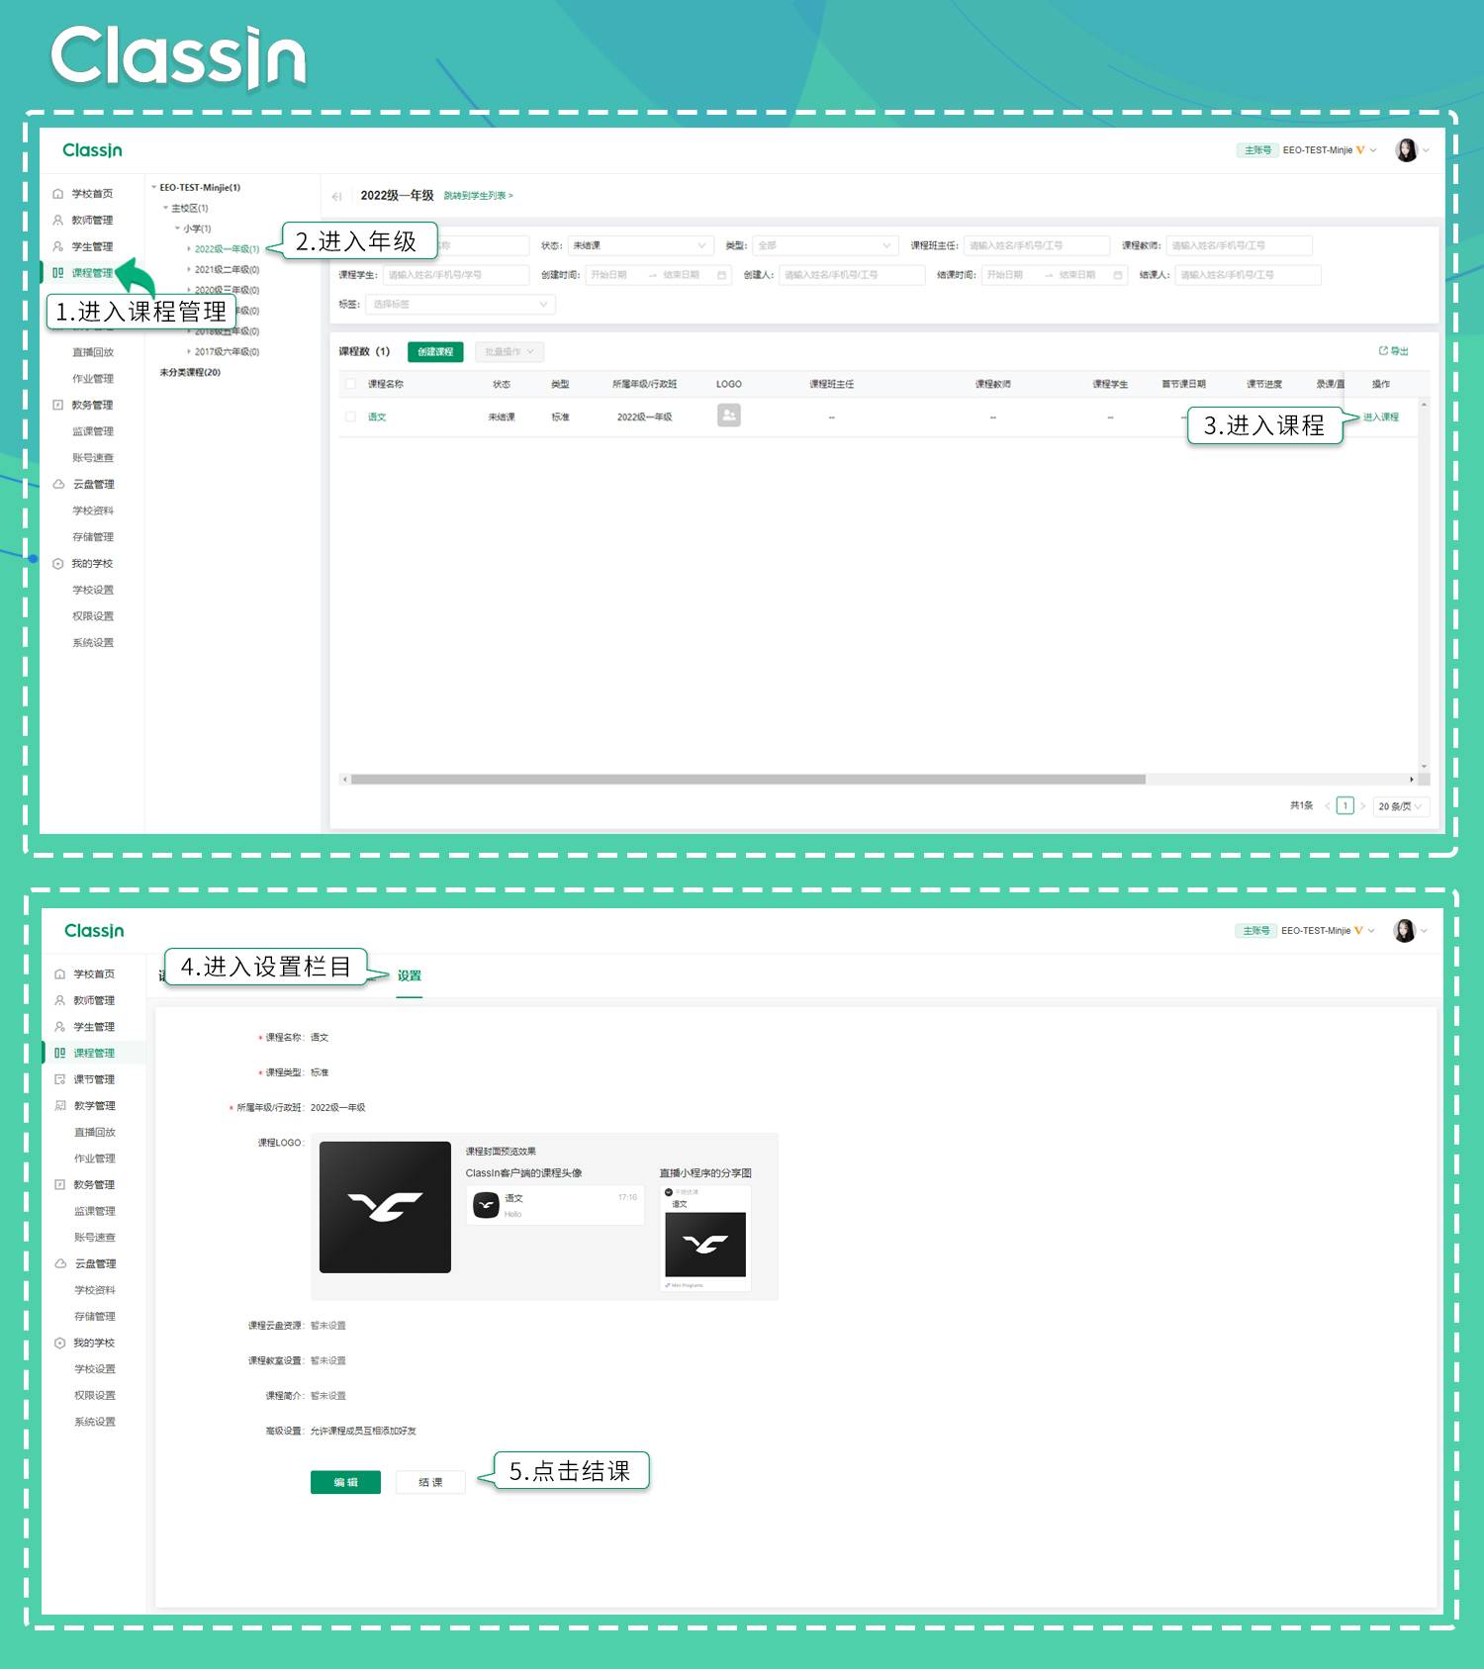Open the 批量操作 dropdown
This screenshot has height=1669, width=1484.
click(x=510, y=352)
